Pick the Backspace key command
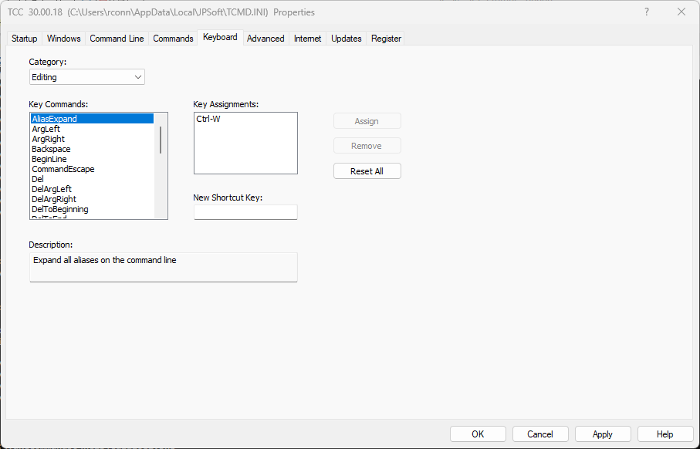 coord(92,149)
